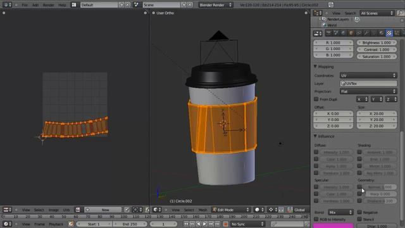This screenshot has width=405, height=228.
Task: Jump to first frame button
Action: click(x=185, y=224)
